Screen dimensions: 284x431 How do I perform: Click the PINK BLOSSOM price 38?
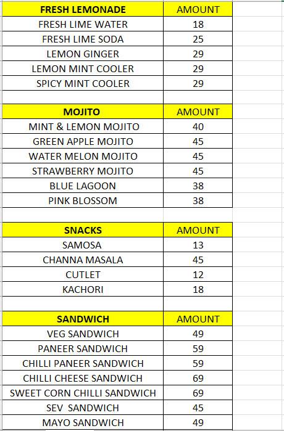[198, 200]
